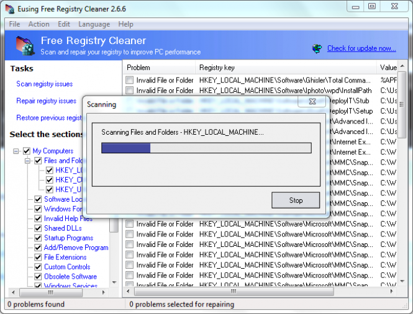Screen dimensions: 413x314
Task: Click the Eusing title bar application icon
Action: click(10, 9)
